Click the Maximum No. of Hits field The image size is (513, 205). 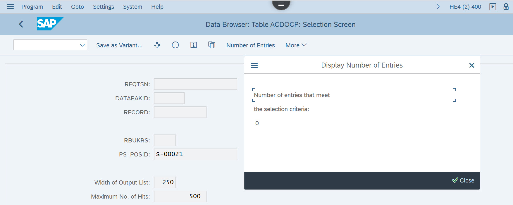(180, 196)
